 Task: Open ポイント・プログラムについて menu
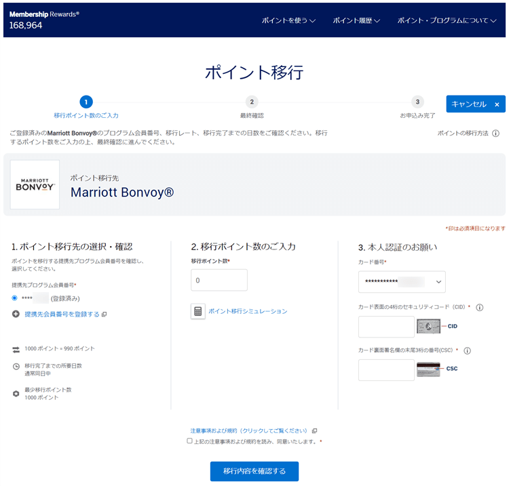click(451, 20)
